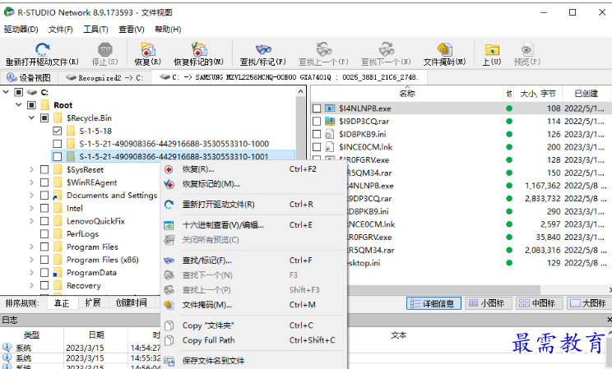Click Find/Mark binoculars icon in context menu
Image resolution: width=612 pixels, height=369 pixels.
(x=169, y=261)
